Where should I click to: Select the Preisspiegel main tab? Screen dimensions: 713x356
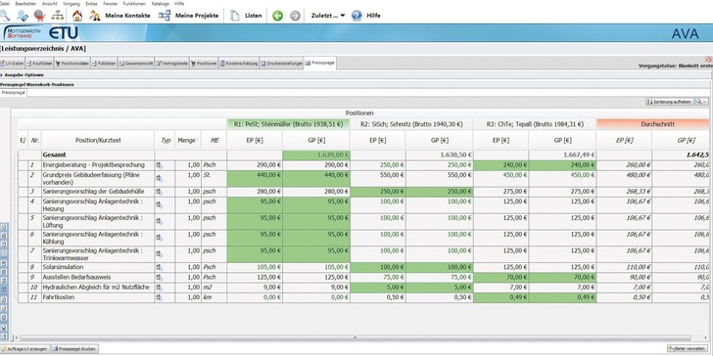click(x=320, y=64)
